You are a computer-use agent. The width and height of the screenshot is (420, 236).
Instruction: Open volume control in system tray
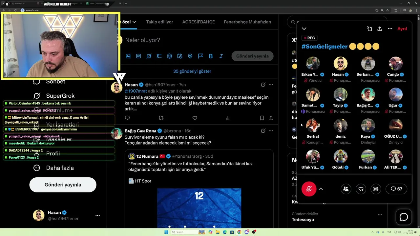[x=400, y=232]
